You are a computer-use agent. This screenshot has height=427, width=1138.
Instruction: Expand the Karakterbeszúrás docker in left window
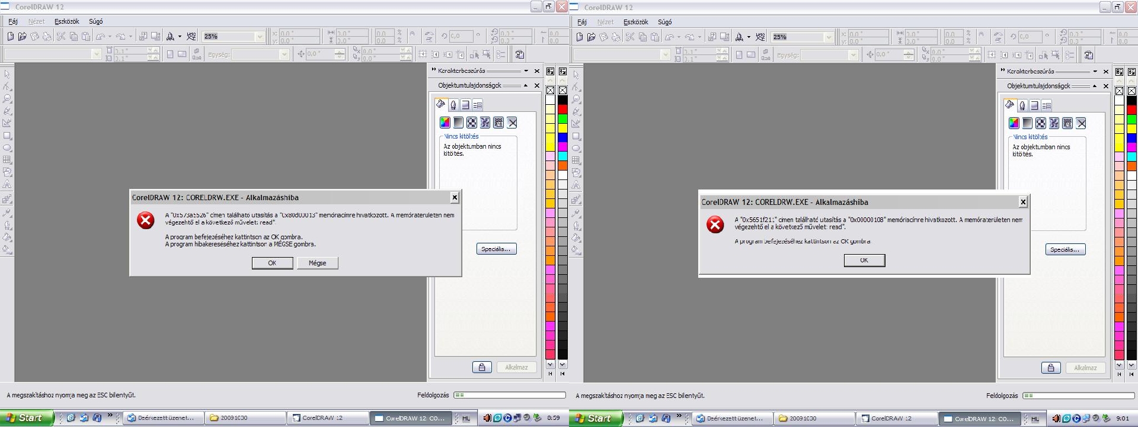526,70
